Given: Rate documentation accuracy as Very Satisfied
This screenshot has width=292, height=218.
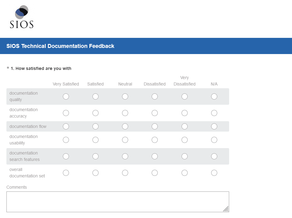Looking at the screenshot, I should pos(66,113).
